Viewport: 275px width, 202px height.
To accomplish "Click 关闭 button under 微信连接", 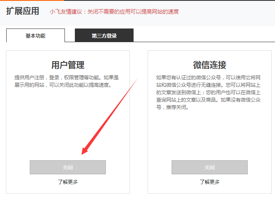I will click(x=210, y=167).
